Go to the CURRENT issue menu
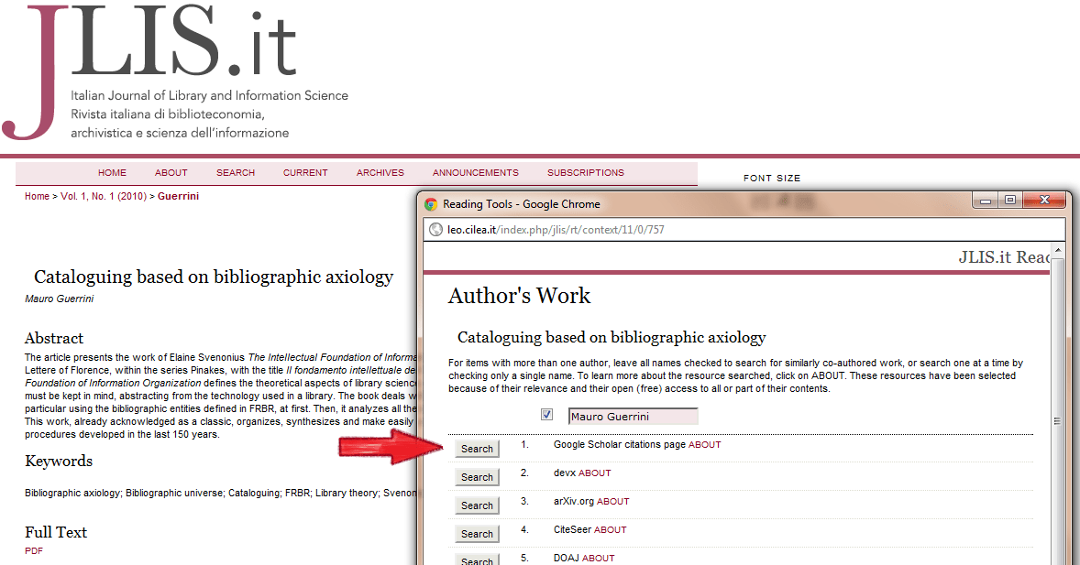Viewport: 1080px width, 565px height. (x=305, y=173)
